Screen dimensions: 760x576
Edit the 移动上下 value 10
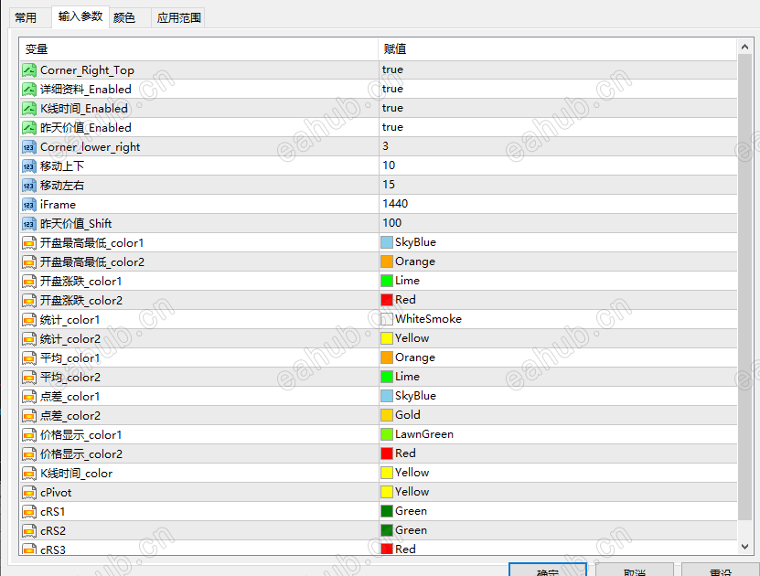coord(389,165)
